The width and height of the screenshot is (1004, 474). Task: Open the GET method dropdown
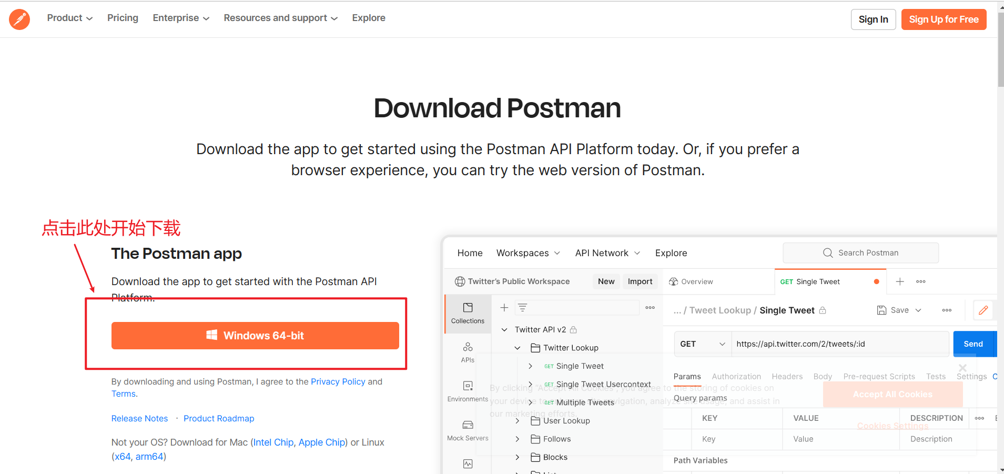pyautogui.click(x=702, y=344)
